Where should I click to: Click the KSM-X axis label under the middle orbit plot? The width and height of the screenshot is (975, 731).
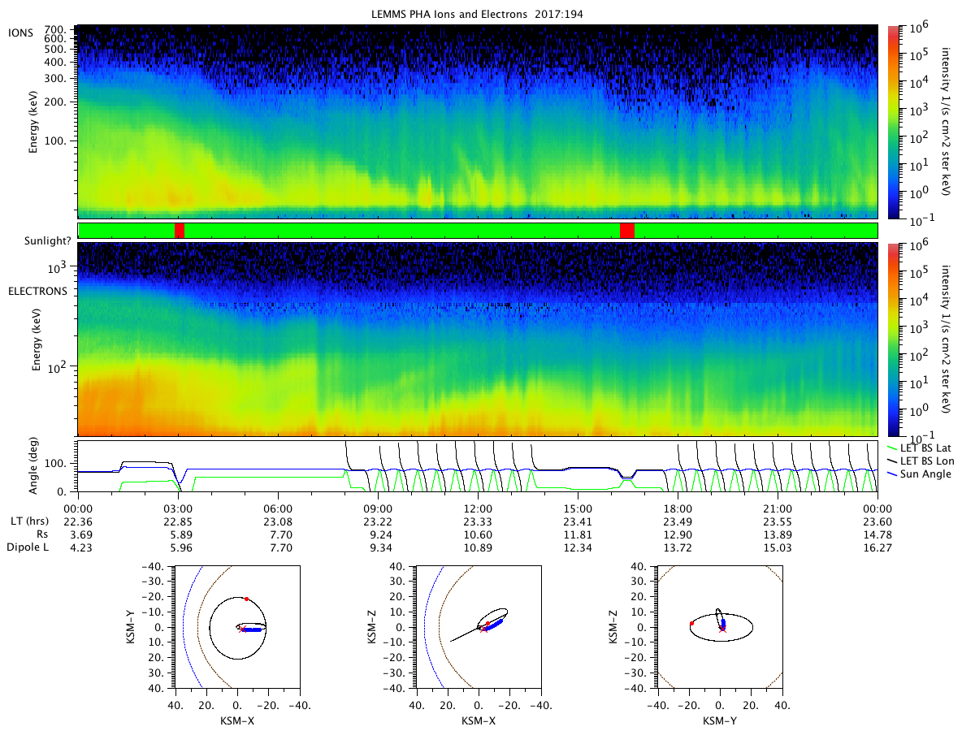[478, 720]
